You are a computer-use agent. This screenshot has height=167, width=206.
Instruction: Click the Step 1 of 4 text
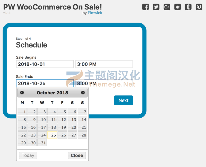tap(23, 39)
